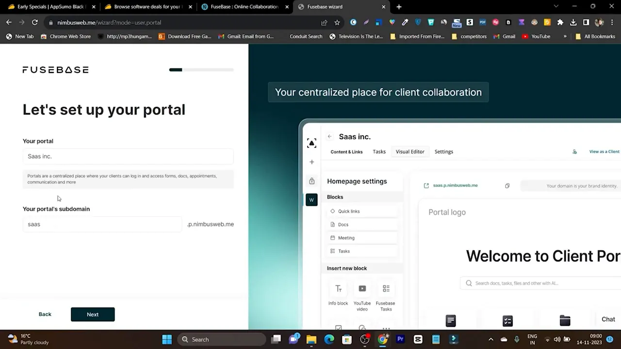Click the setup wizard progress bar
This screenshot has width=621, height=349.
[x=201, y=69]
